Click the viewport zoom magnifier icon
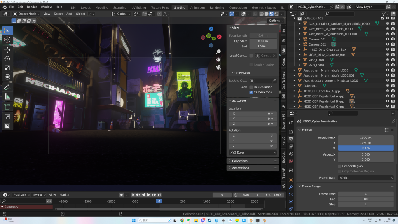The height and width of the screenshot is (224, 398). 218,52
